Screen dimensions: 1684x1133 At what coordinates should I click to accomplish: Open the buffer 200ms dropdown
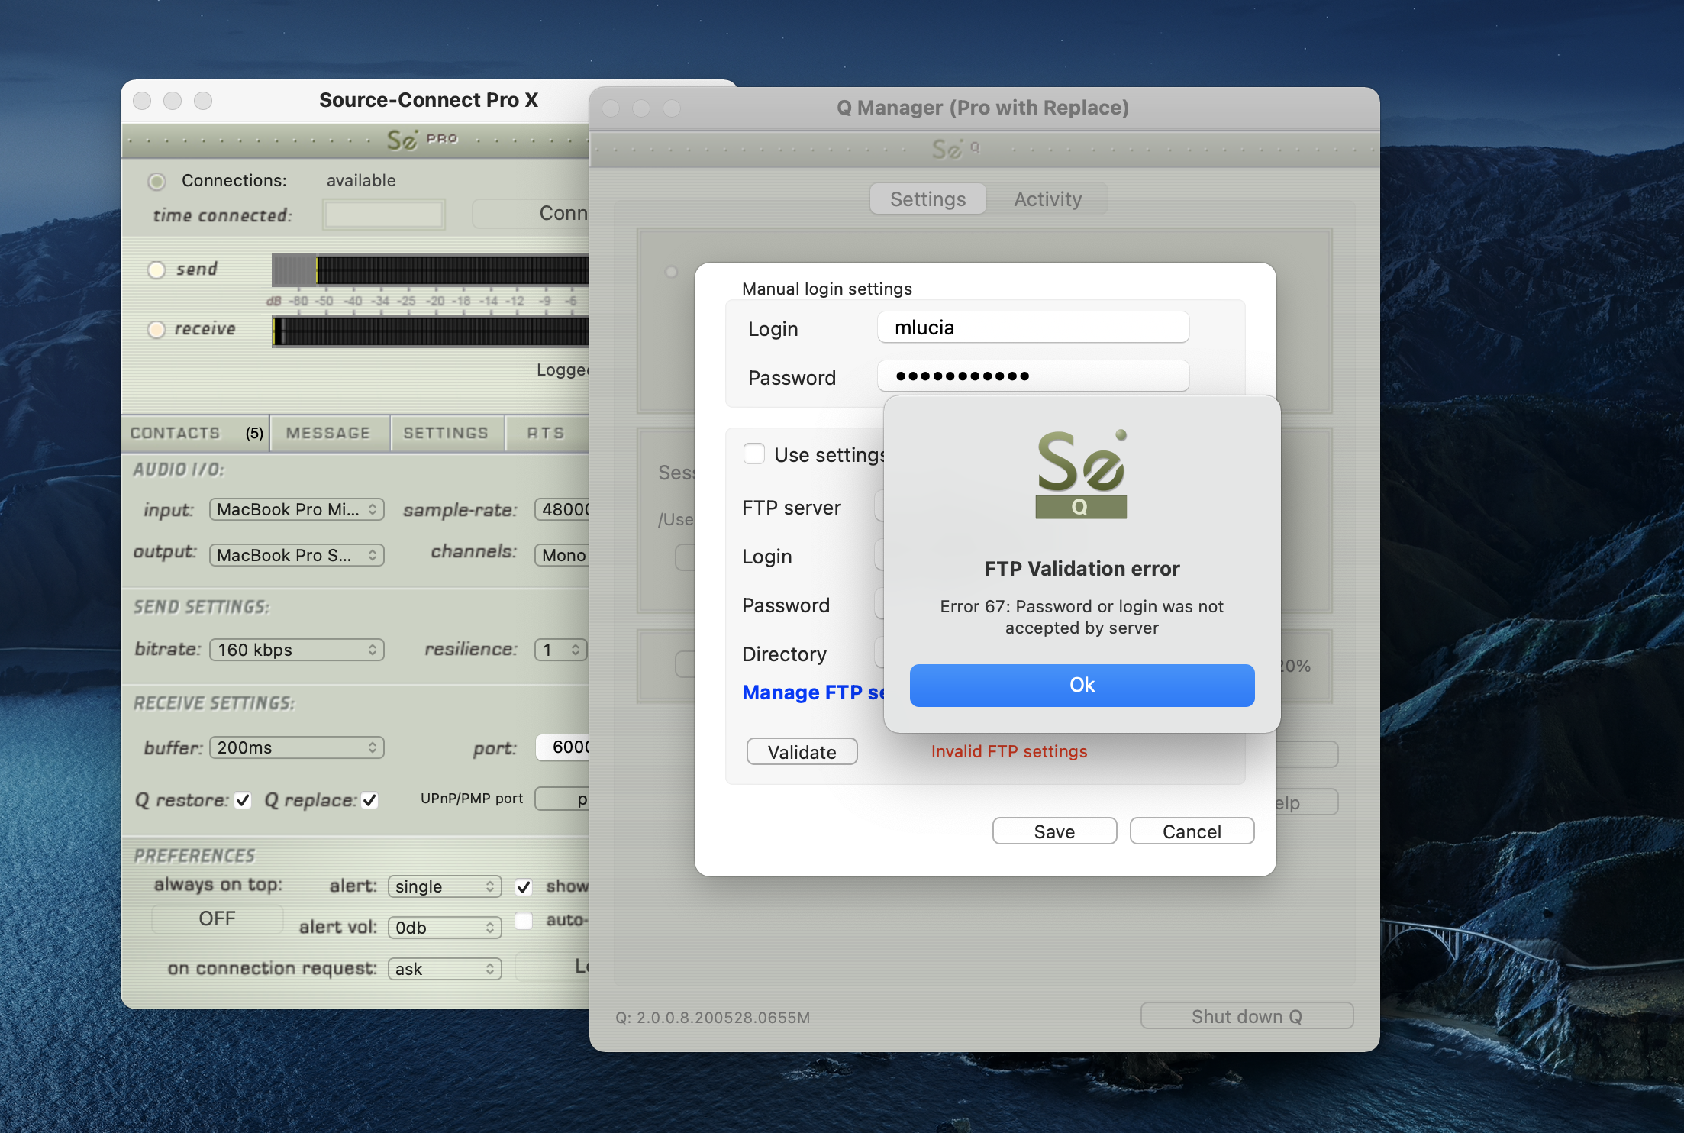[296, 747]
